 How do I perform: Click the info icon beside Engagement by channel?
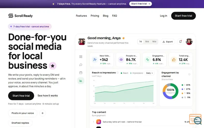[x=189, y=74]
